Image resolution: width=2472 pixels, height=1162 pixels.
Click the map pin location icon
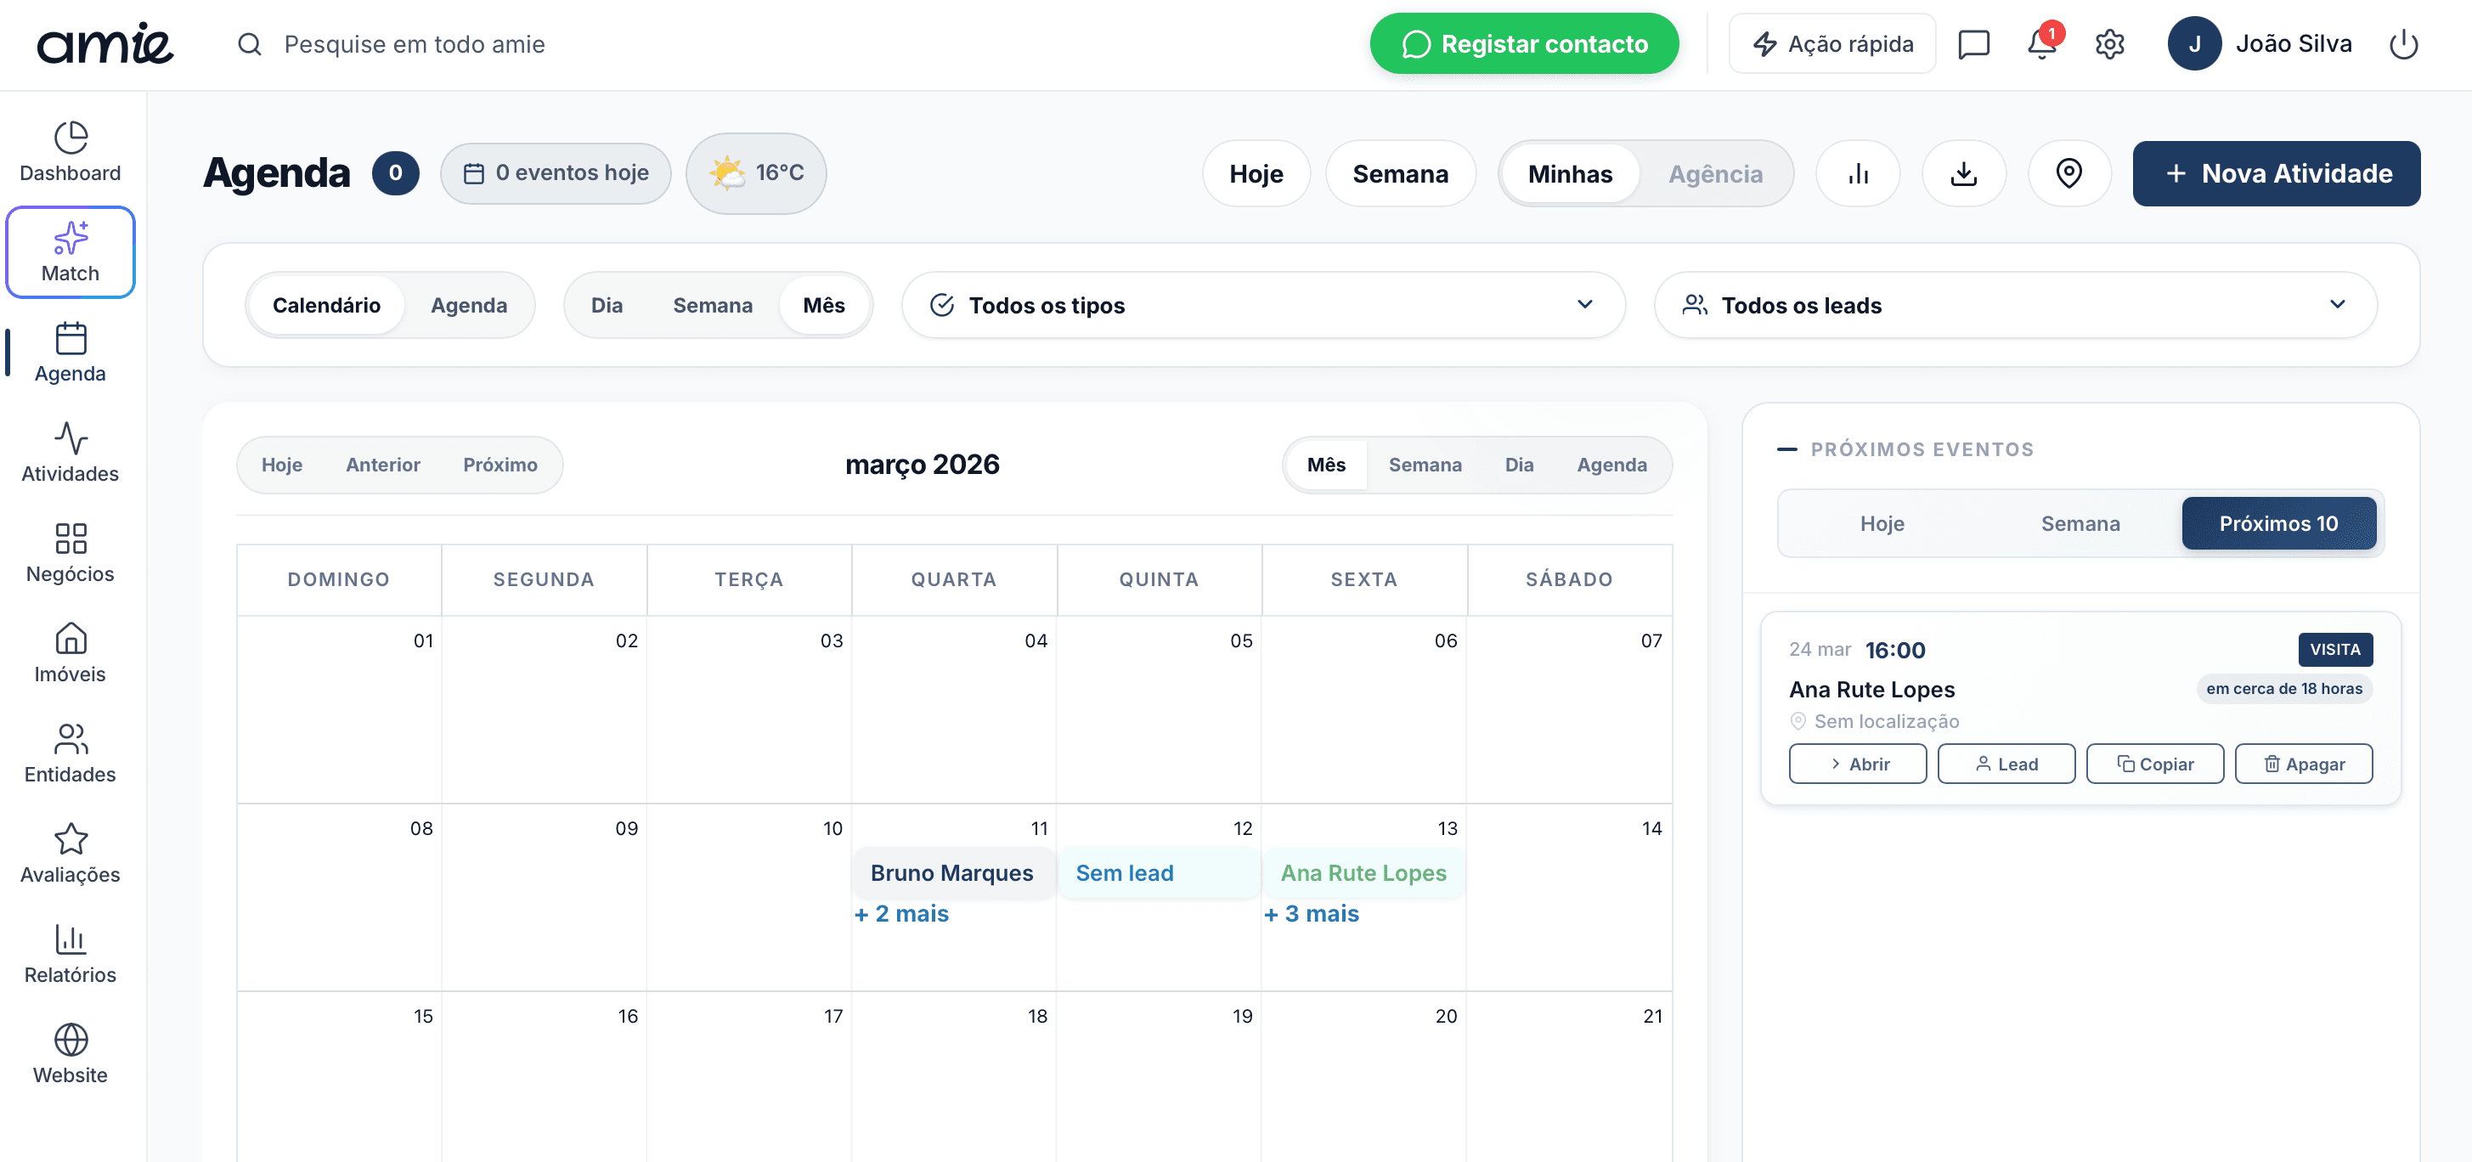(2069, 173)
